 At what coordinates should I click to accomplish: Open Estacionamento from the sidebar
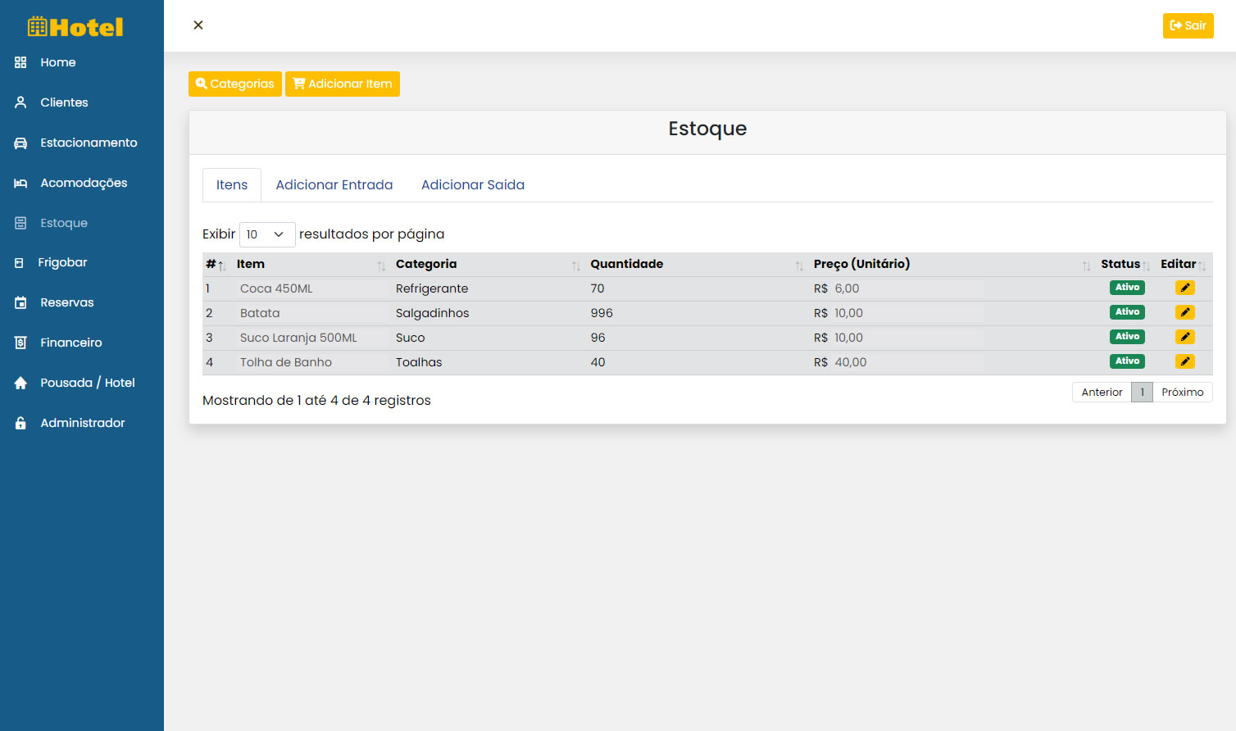pyautogui.click(x=89, y=143)
